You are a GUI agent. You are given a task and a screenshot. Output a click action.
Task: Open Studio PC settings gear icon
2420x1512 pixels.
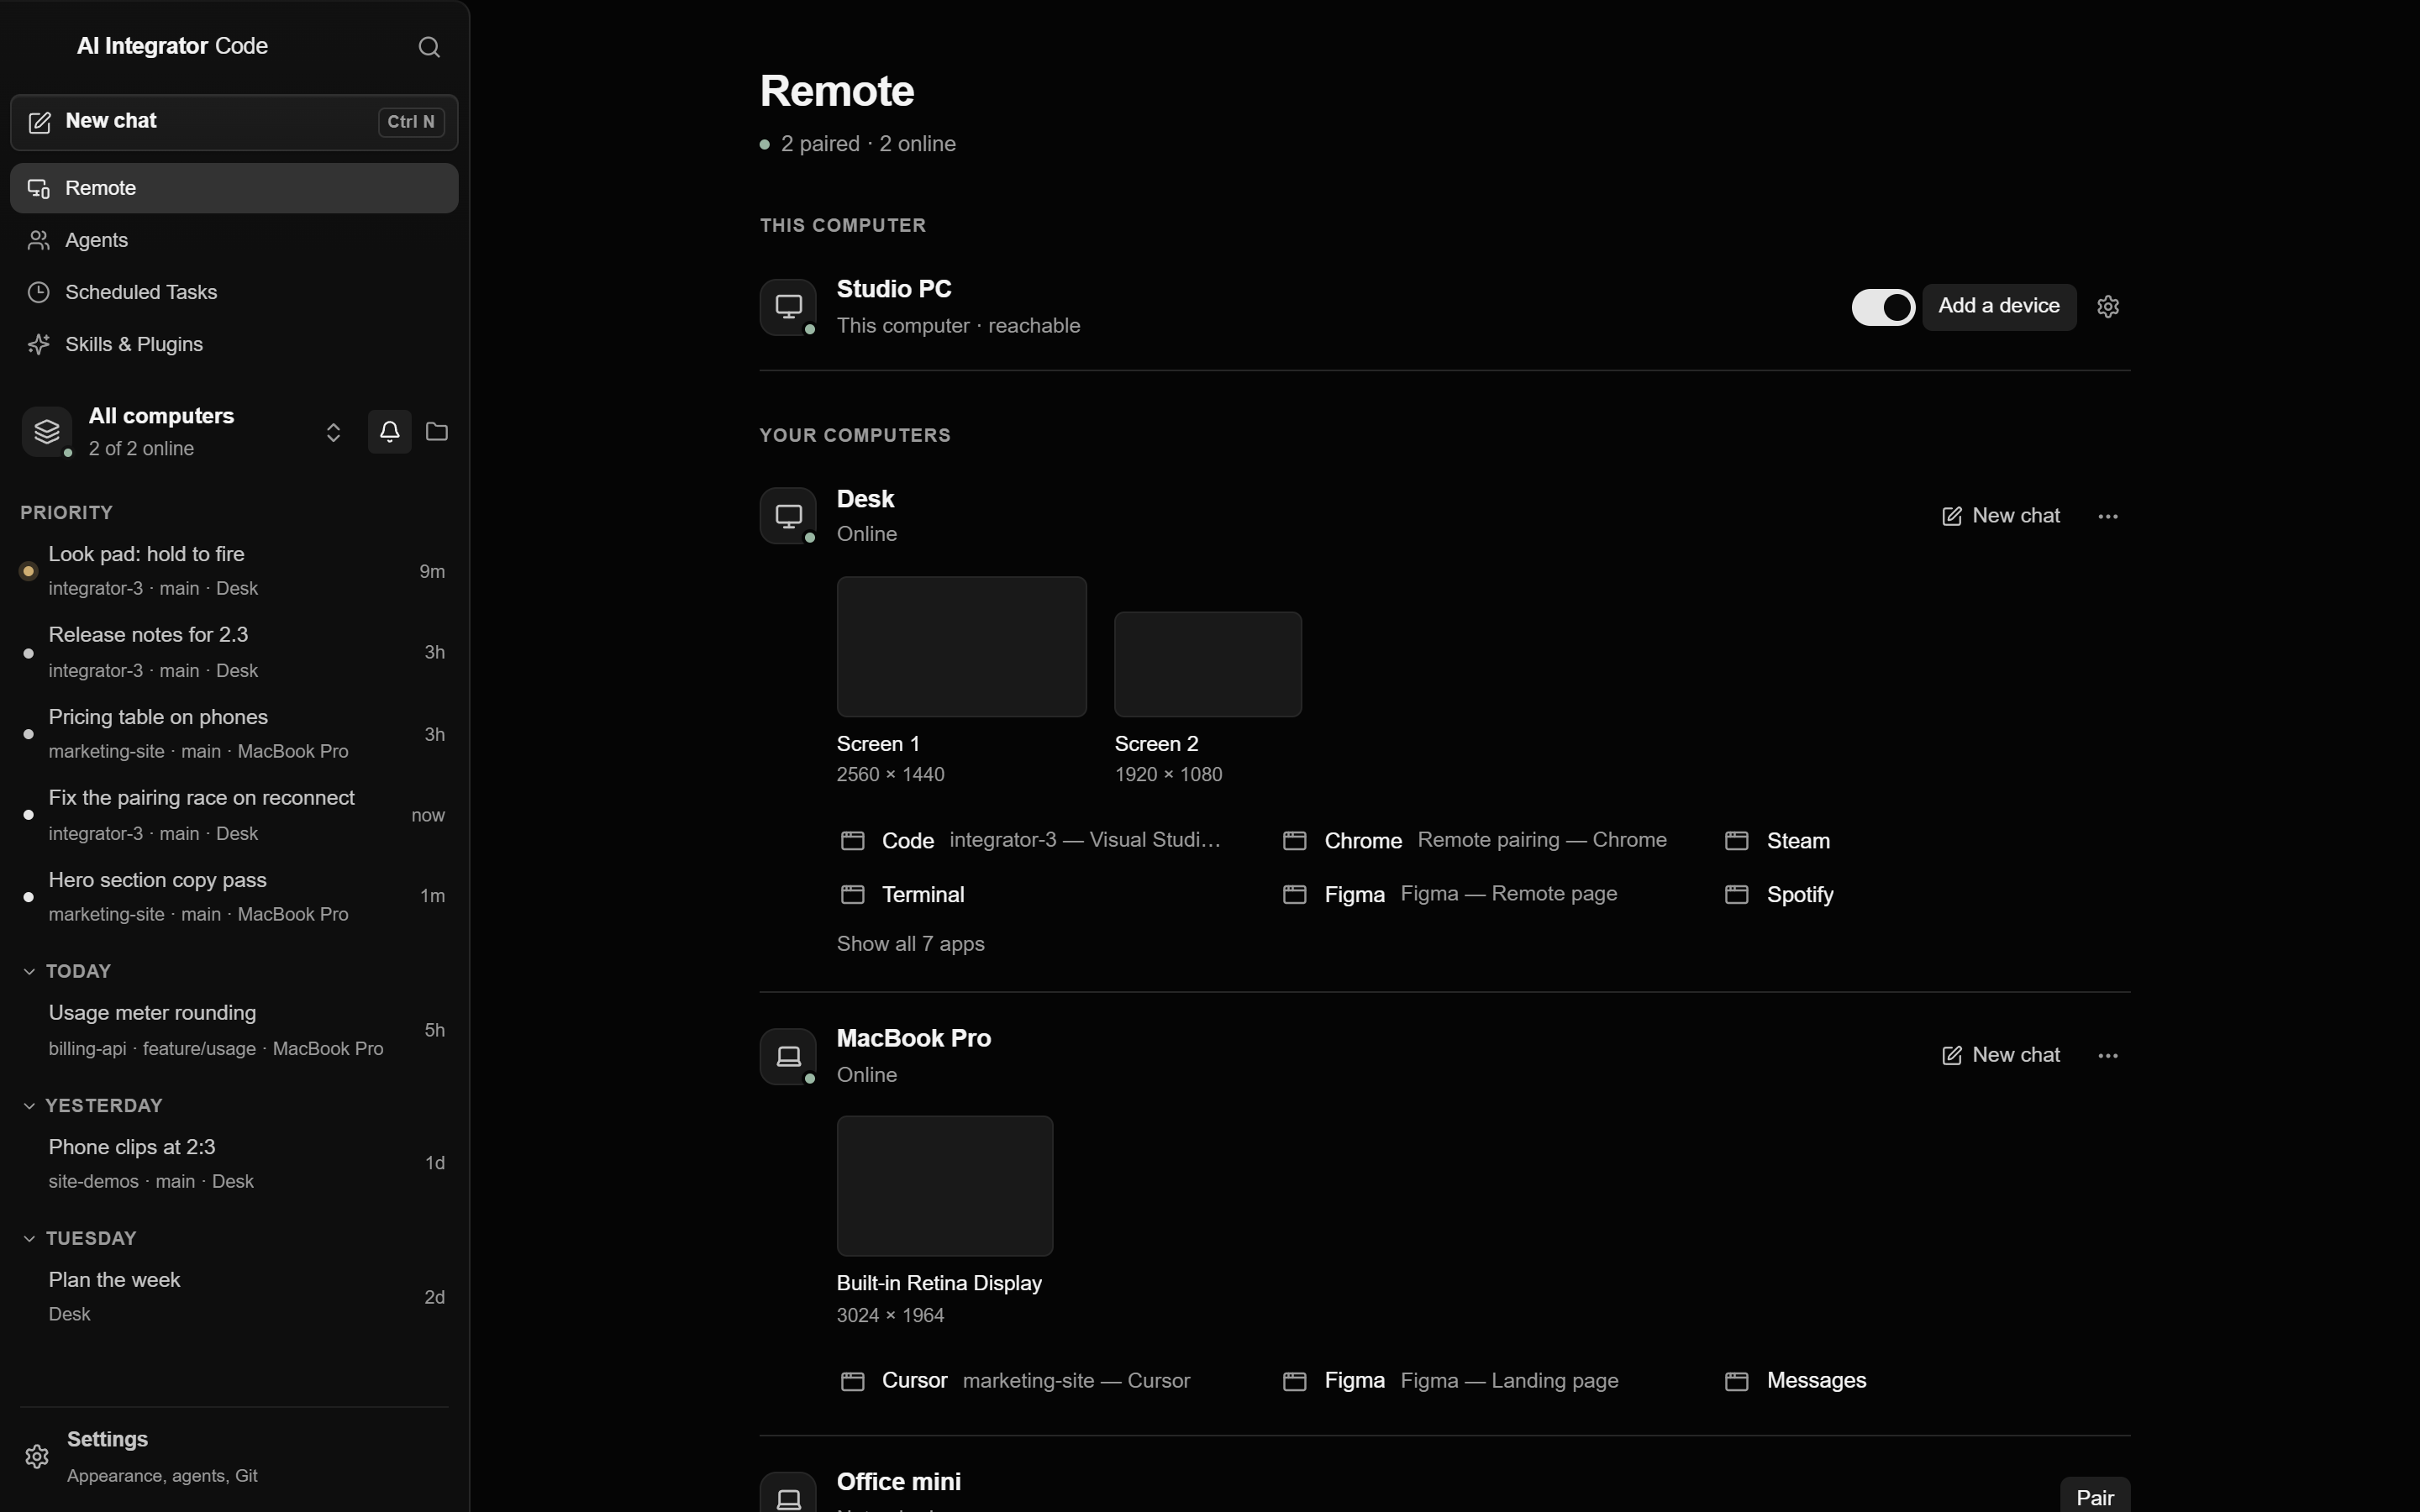pyautogui.click(x=2108, y=306)
